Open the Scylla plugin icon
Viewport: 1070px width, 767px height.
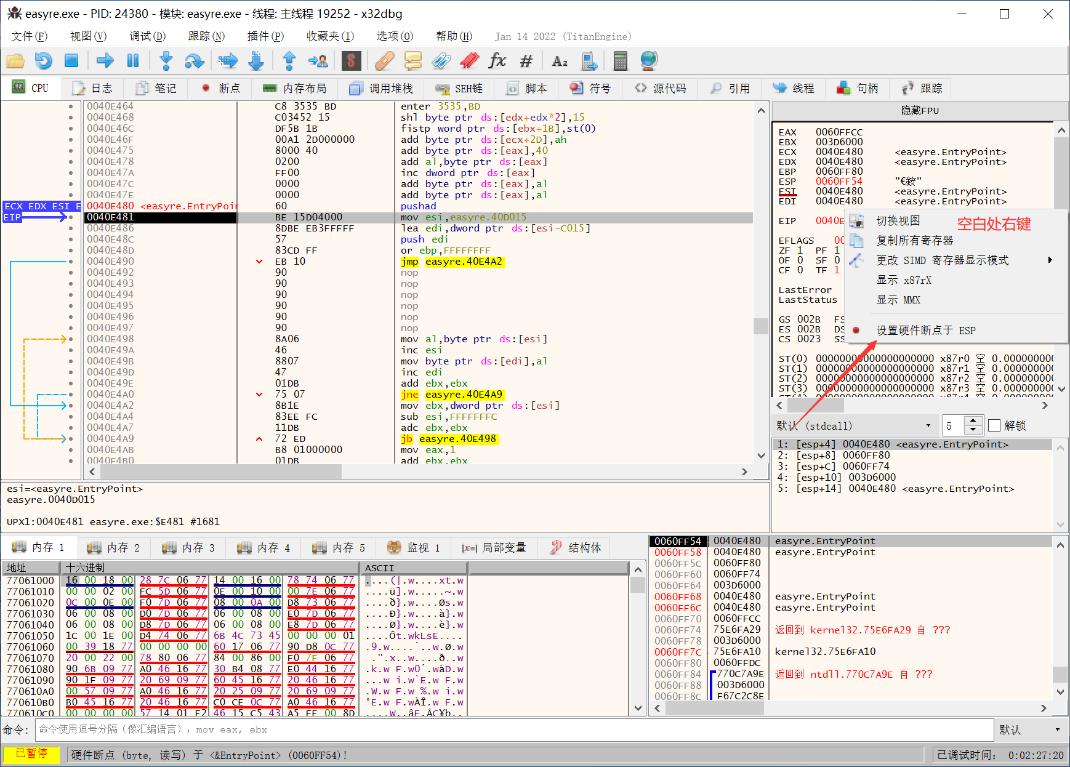tap(351, 60)
